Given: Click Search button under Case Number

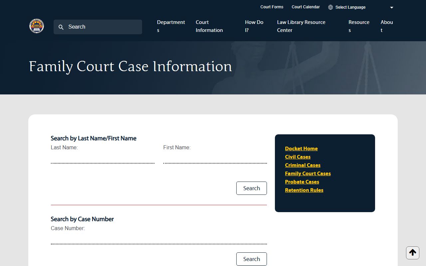Looking at the screenshot, I should 252,259.
